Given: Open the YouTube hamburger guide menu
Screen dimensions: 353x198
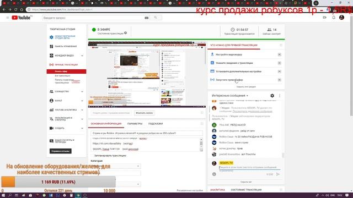Looking at the screenshot, I should [x=7, y=18].
